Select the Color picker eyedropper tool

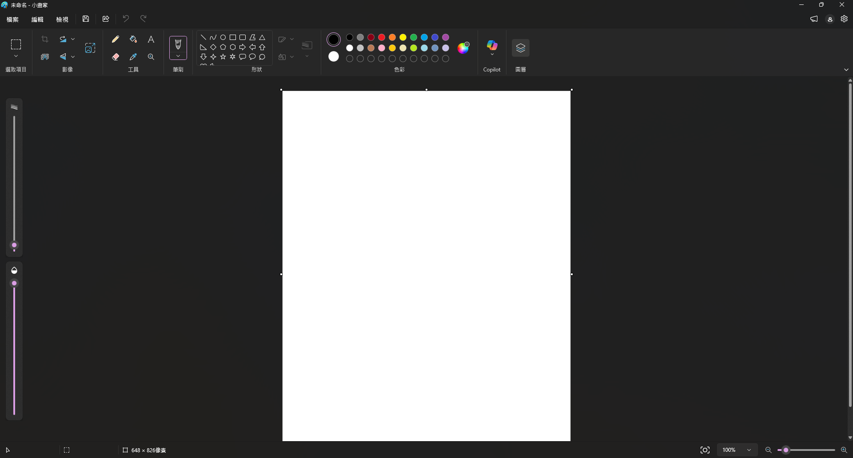133,57
